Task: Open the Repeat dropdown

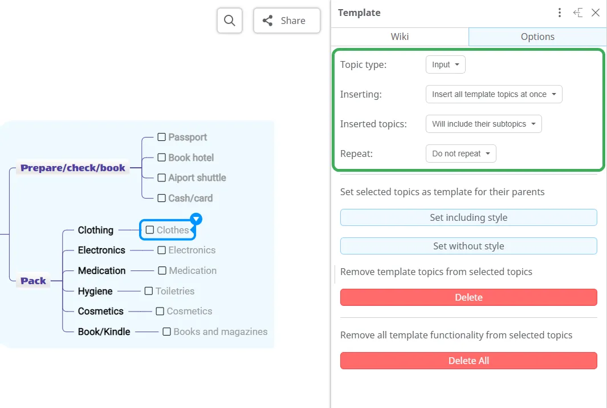Action: (x=461, y=153)
